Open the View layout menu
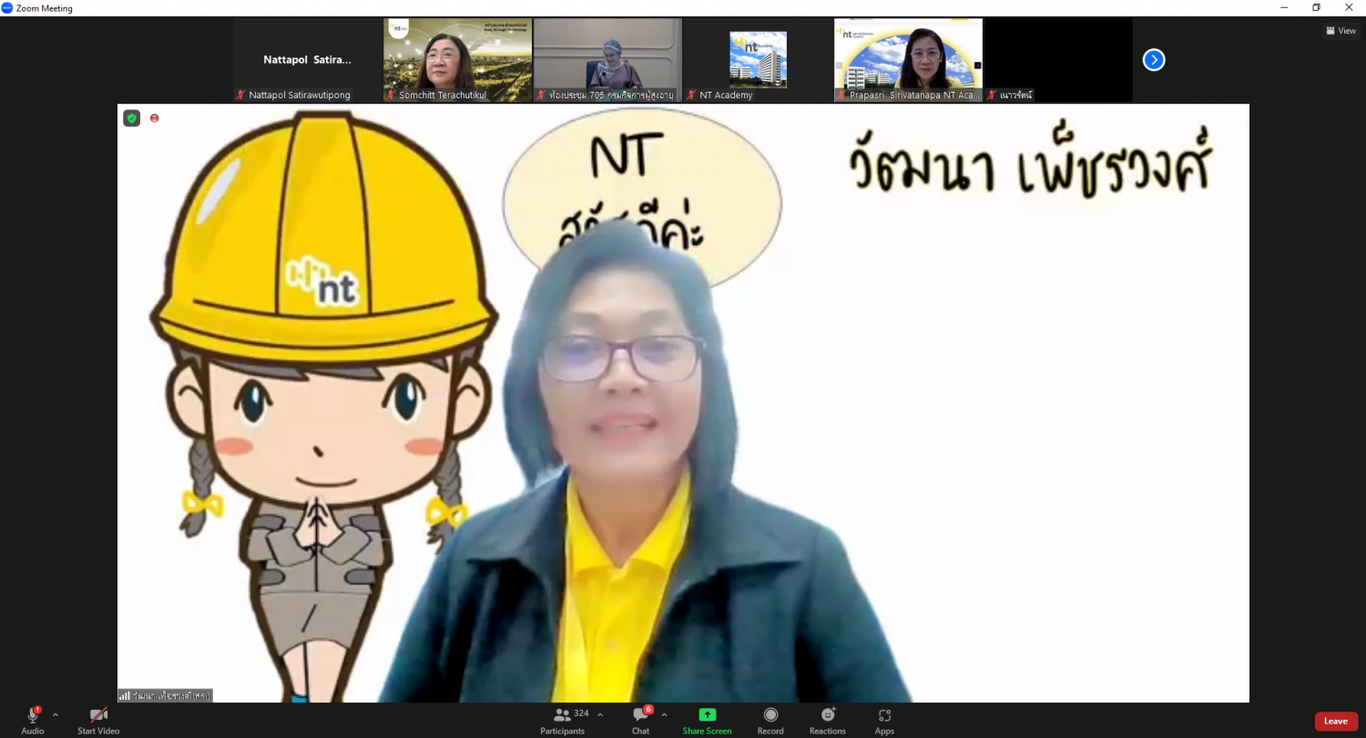 coord(1341,31)
